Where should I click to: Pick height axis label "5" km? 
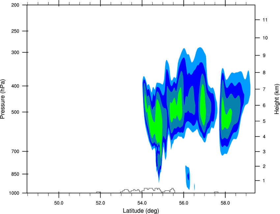[264, 121]
